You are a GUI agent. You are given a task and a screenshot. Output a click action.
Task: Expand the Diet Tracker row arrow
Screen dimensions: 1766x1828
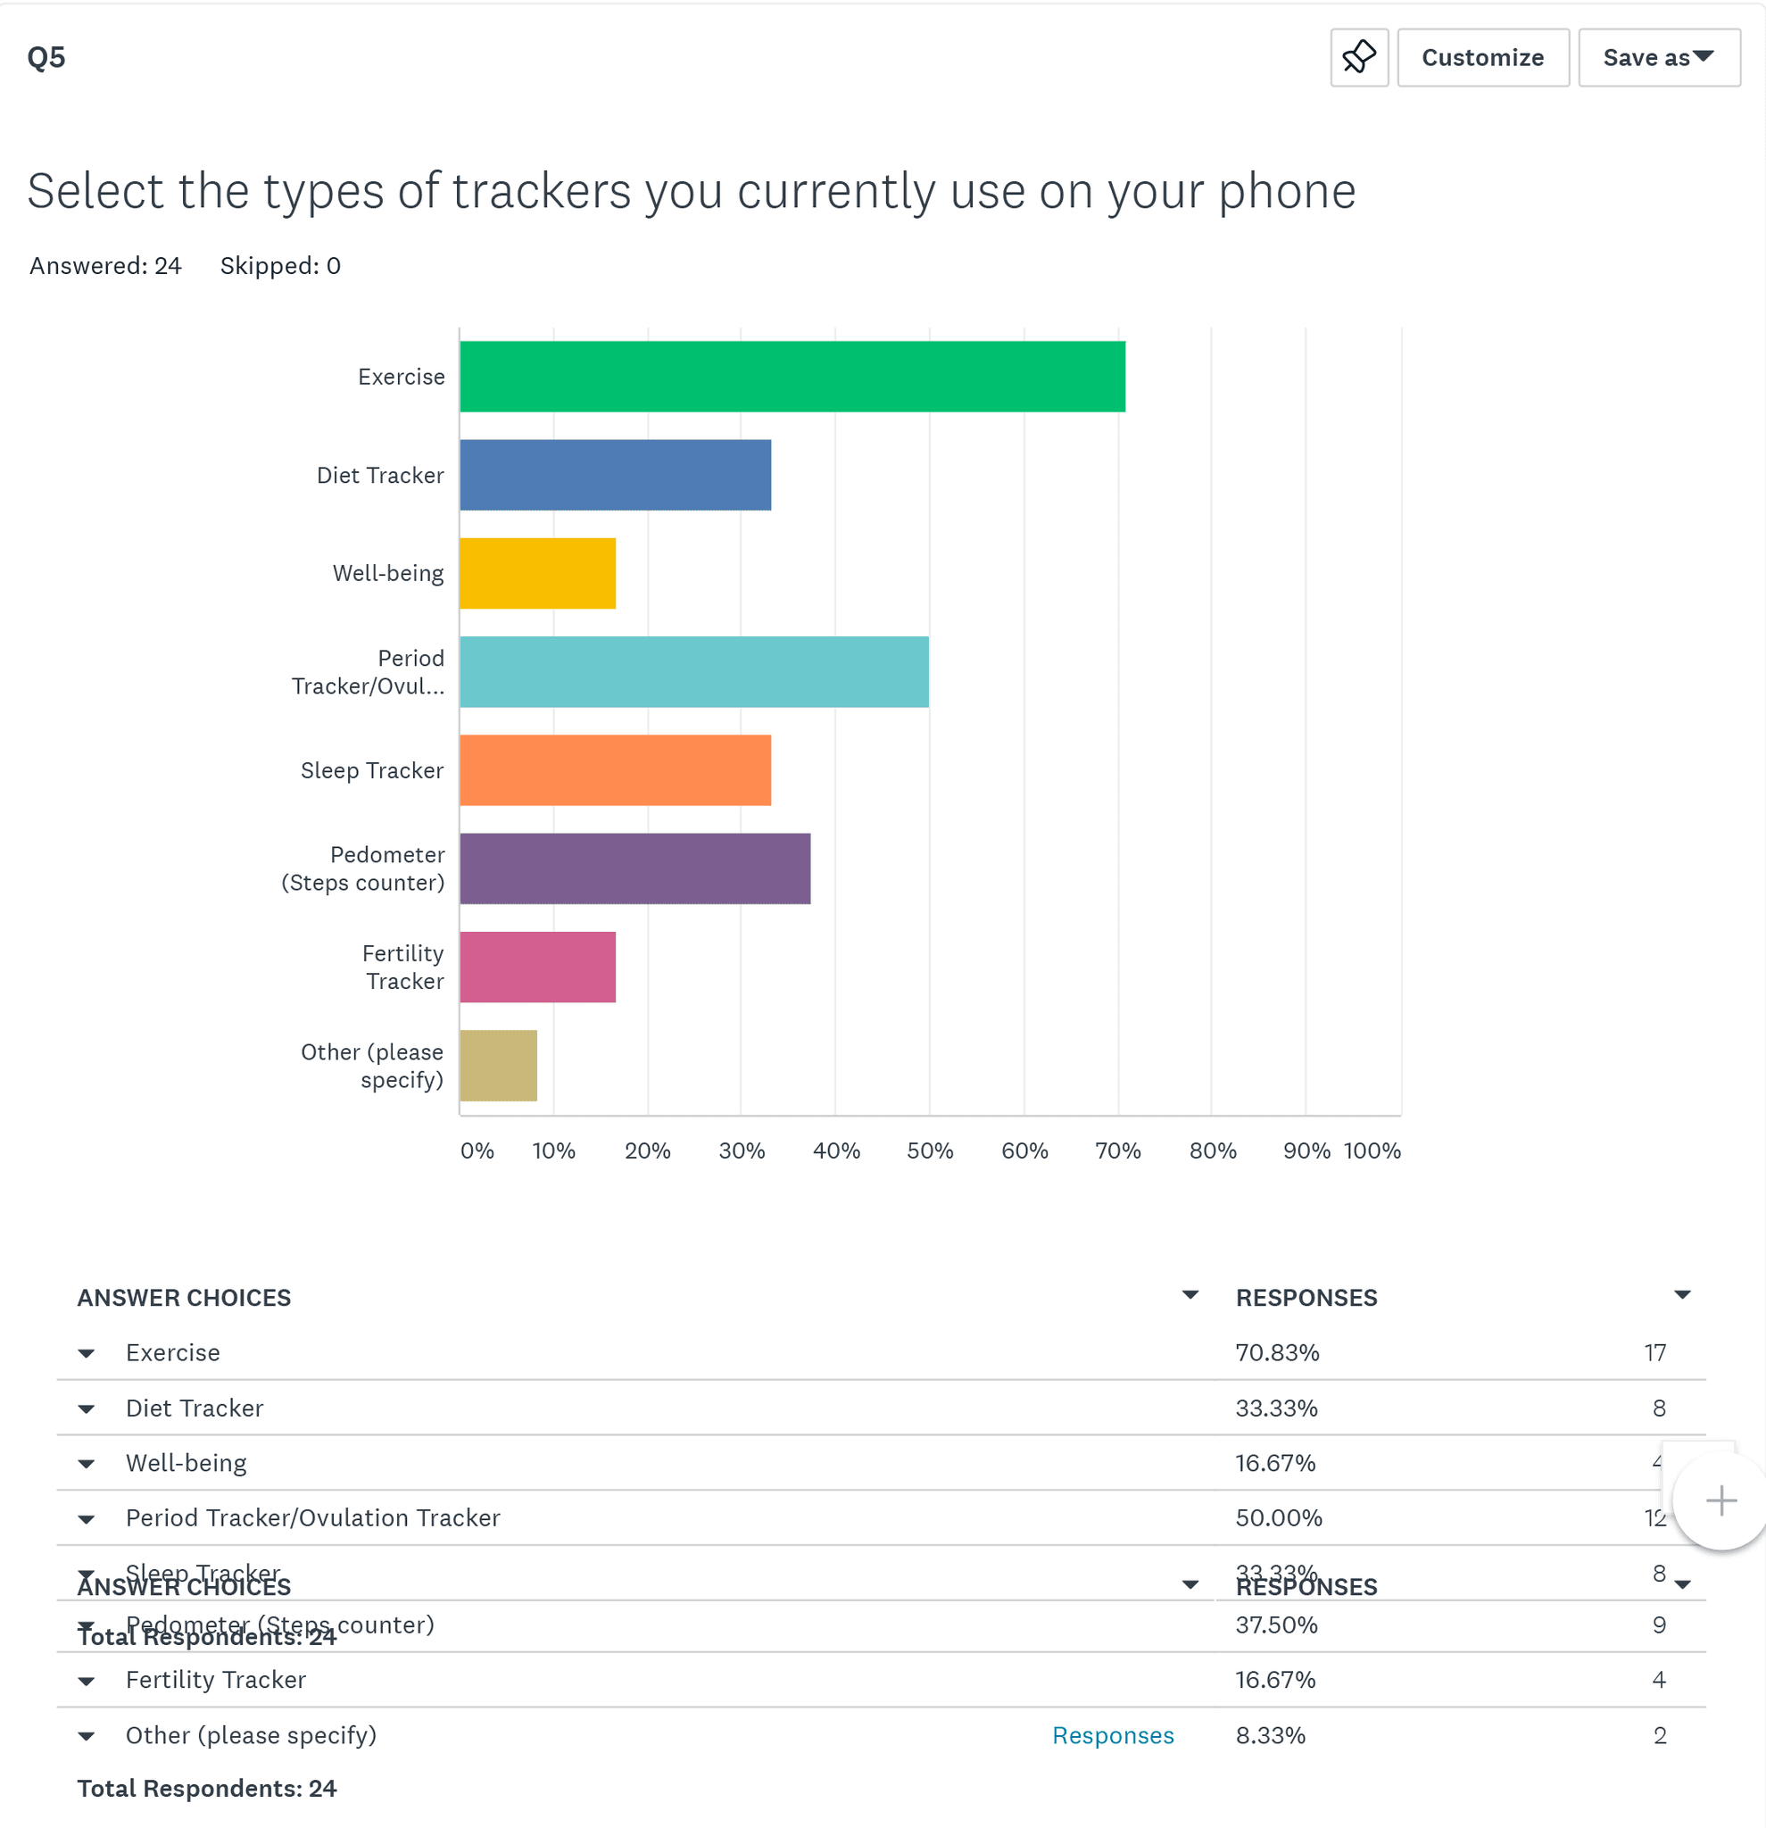pos(87,1408)
